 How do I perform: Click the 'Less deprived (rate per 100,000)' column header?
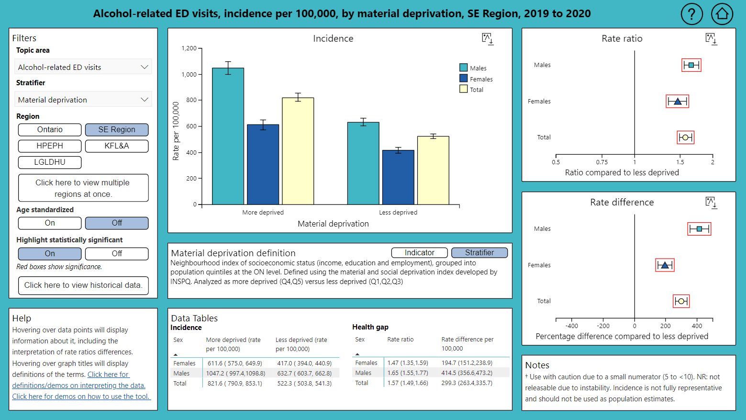click(301, 344)
